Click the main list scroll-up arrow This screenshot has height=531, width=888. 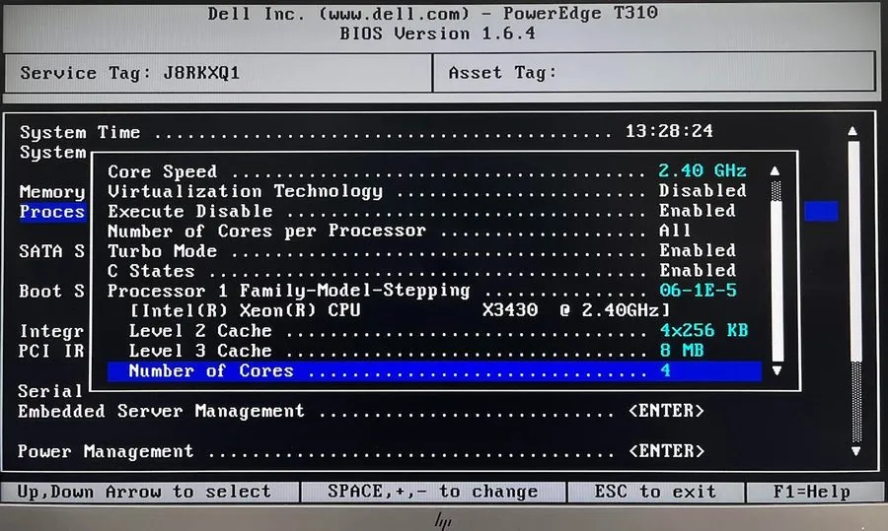(x=852, y=131)
